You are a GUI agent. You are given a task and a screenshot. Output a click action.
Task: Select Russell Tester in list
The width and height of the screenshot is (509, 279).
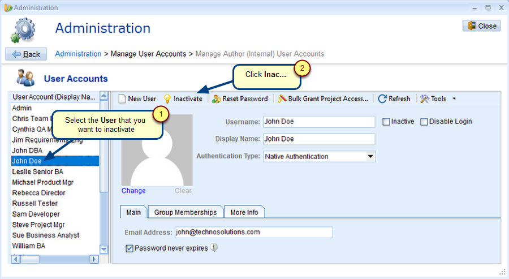coord(55,203)
